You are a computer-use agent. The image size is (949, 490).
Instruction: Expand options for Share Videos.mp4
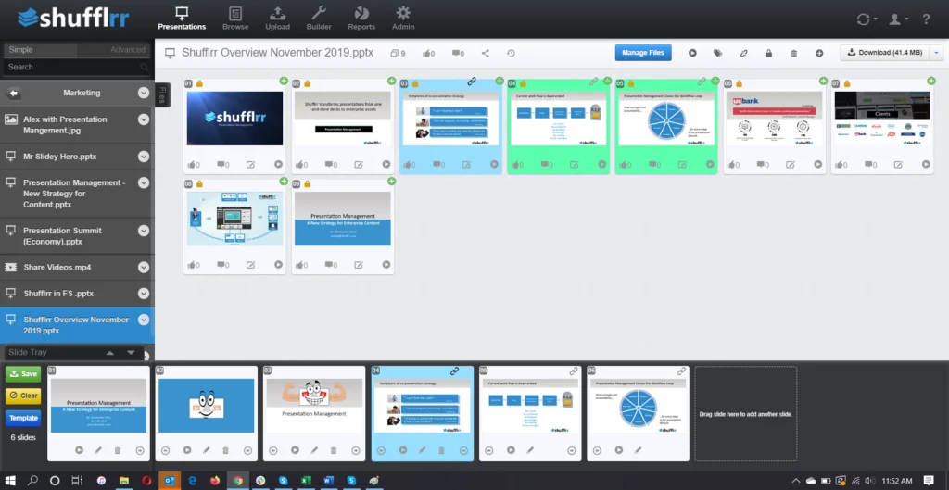point(144,268)
